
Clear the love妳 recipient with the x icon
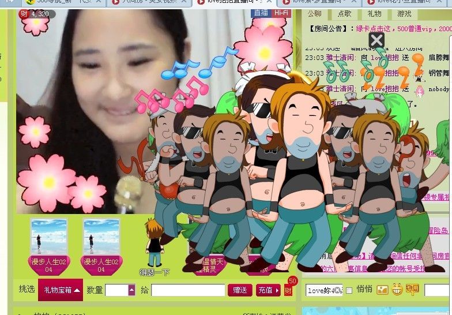click(x=337, y=291)
